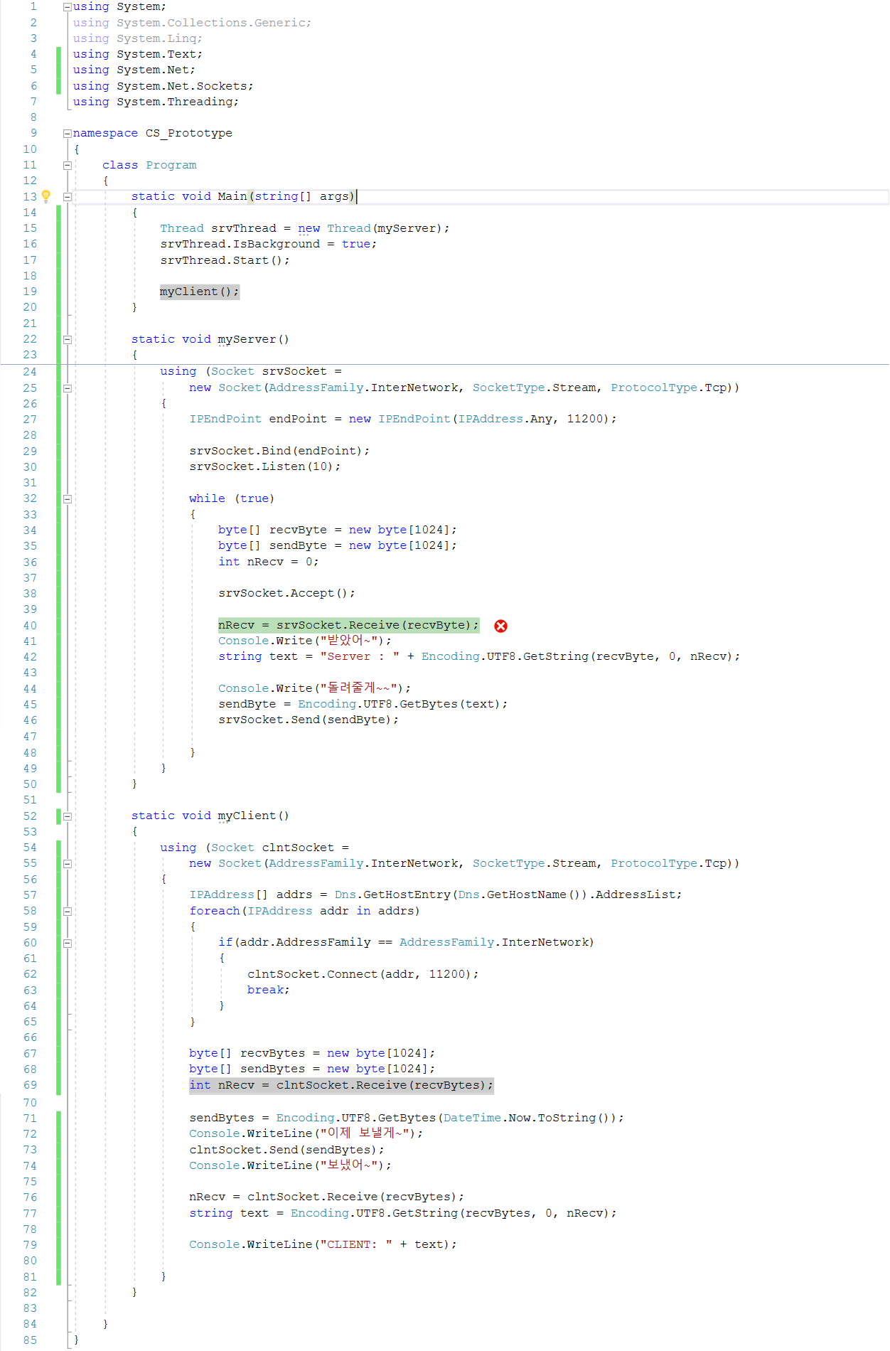
Task: Collapse the Program class
Action: click(x=68, y=165)
